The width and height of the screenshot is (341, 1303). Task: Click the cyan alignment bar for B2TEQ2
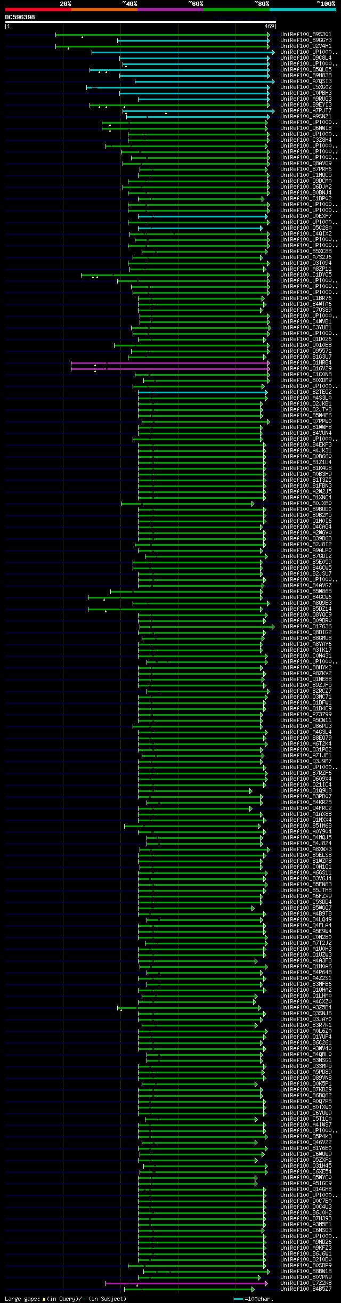pyautogui.click(x=202, y=392)
